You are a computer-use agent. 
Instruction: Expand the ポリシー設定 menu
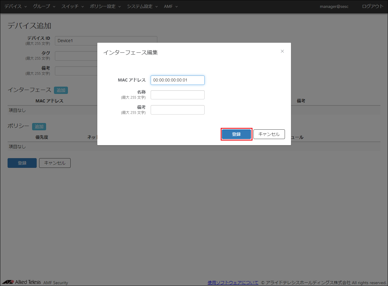[105, 6]
